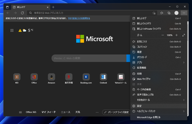This screenshot has height=124, width=192.
Task: Open コレクション from the menu
Action: coord(159,47)
